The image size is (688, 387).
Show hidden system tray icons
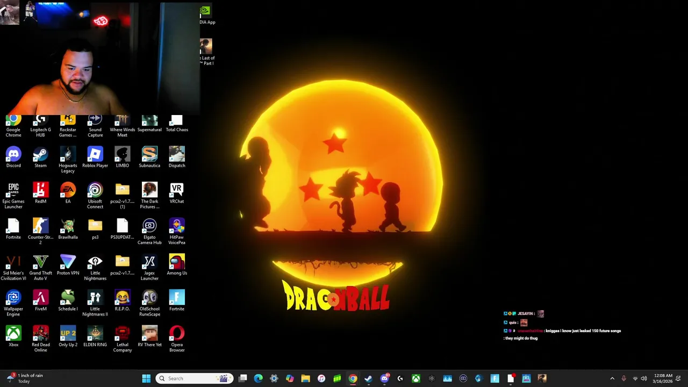point(612,378)
